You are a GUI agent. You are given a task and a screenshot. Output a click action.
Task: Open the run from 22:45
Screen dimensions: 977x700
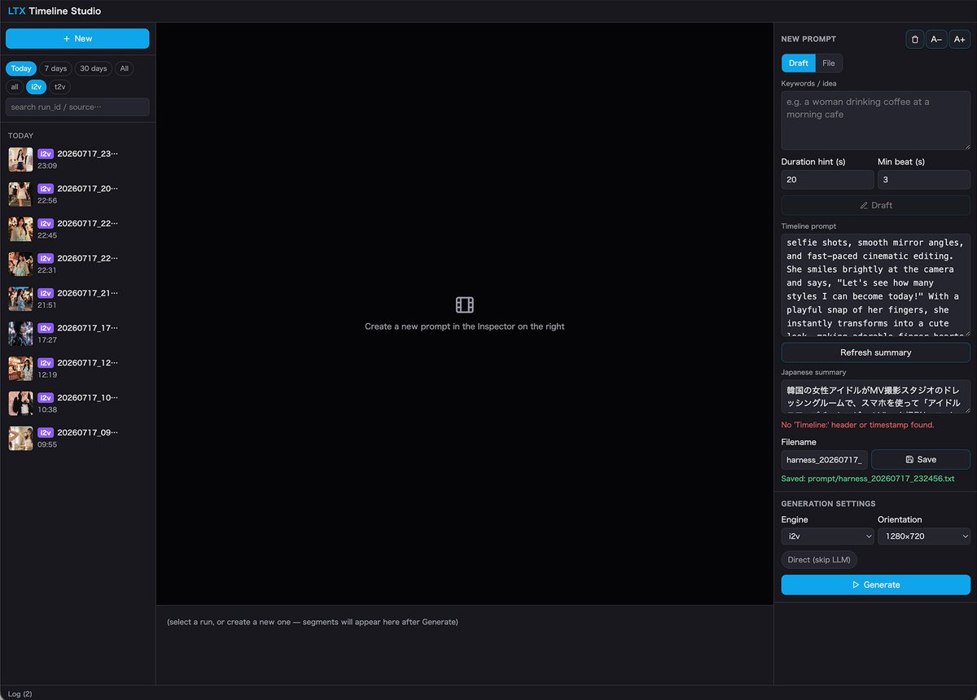(77, 230)
